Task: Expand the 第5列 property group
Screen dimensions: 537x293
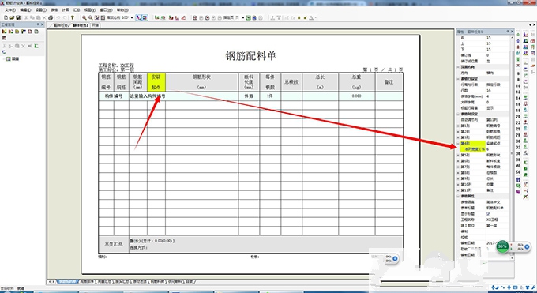Action: coord(458,156)
